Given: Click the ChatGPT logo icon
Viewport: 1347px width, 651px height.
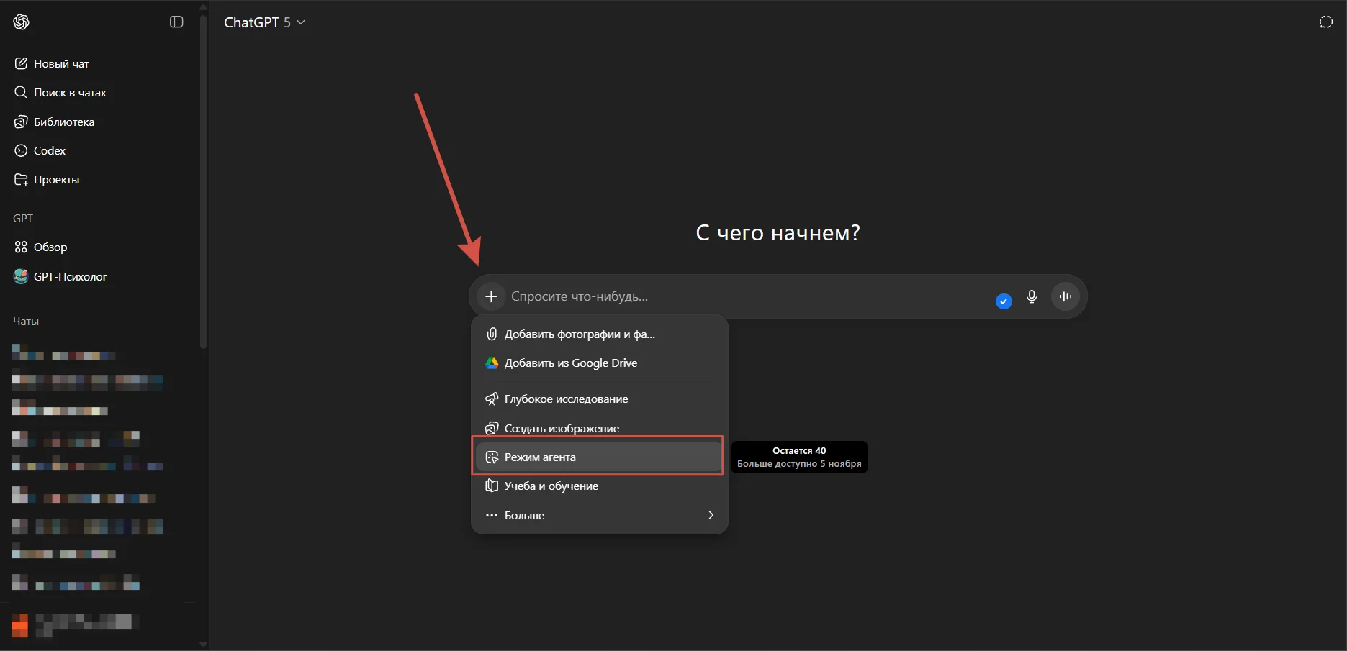Looking at the screenshot, I should pyautogui.click(x=21, y=22).
